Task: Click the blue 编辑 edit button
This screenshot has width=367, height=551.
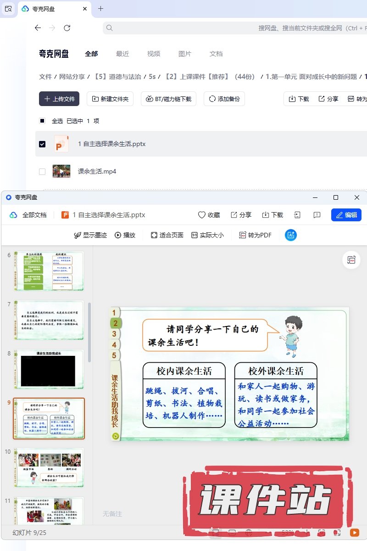Action: tap(346, 215)
